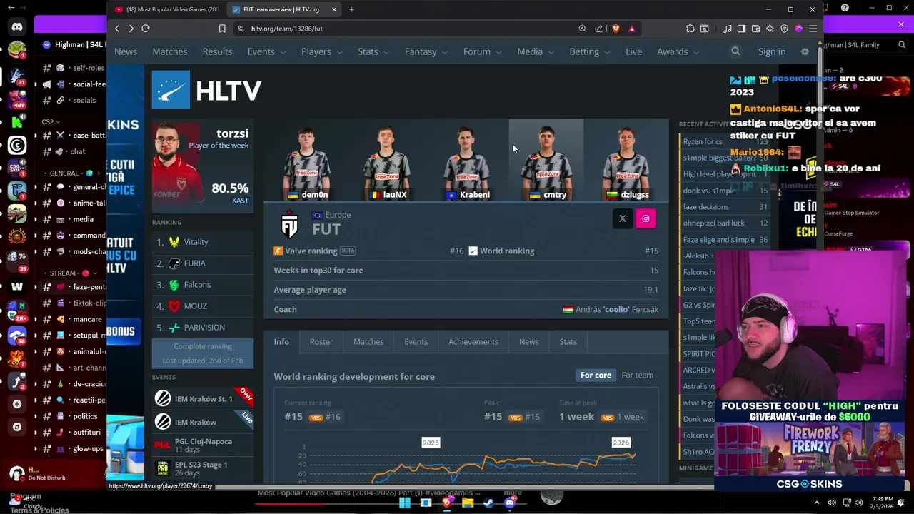This screenshot has height=514, width=914.
Task: Click the Live nav link
Action: (633, 51)
